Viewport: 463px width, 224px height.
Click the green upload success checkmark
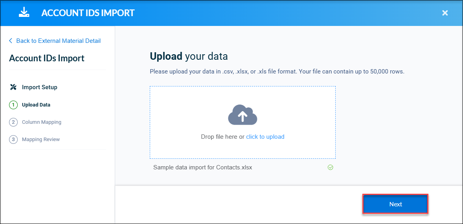(x=331, y=167)
